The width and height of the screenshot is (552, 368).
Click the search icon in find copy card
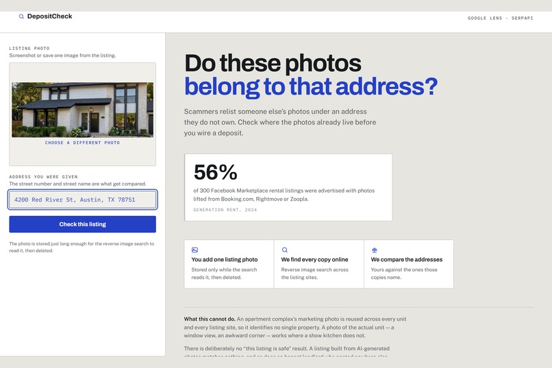point(284,250)
